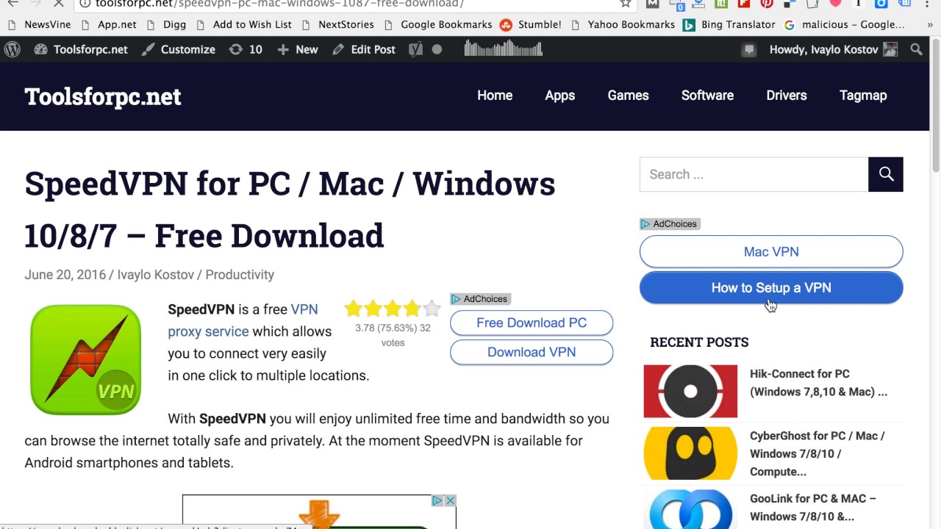Go to Tagmap in site navigation
This screenshot has height=529, width=941.
[863, 96]
